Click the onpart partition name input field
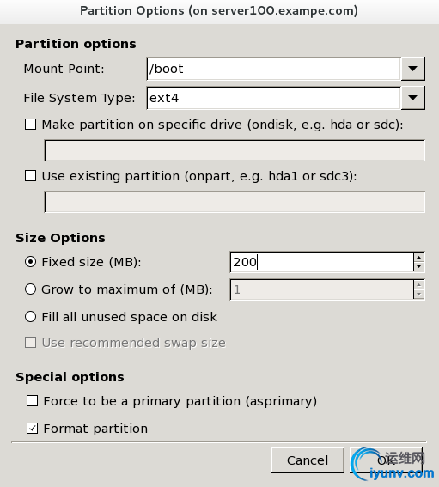 click(235, 202)
